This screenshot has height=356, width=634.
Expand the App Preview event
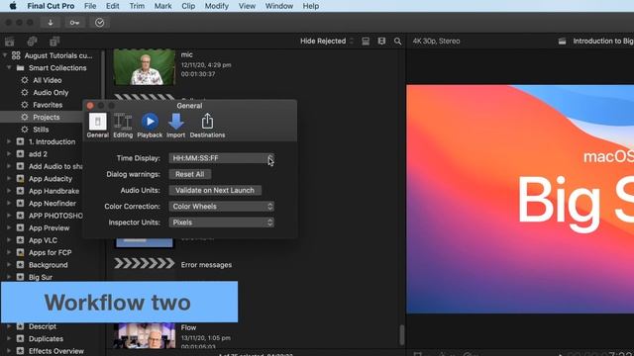[9, 228]
